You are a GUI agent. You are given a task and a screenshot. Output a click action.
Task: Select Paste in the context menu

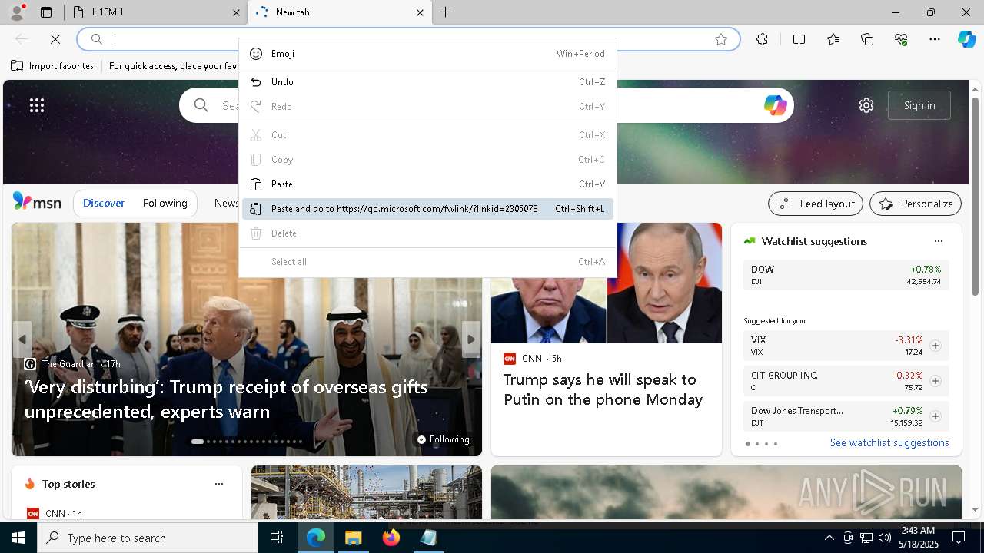point(427,184)
